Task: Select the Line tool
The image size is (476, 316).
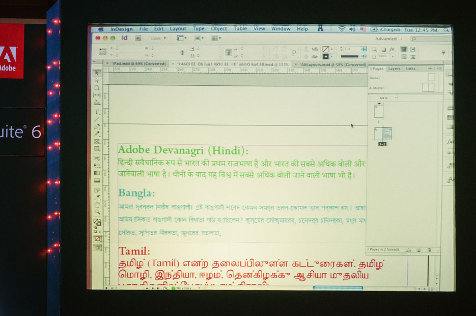Action: [x=97, y=119]
